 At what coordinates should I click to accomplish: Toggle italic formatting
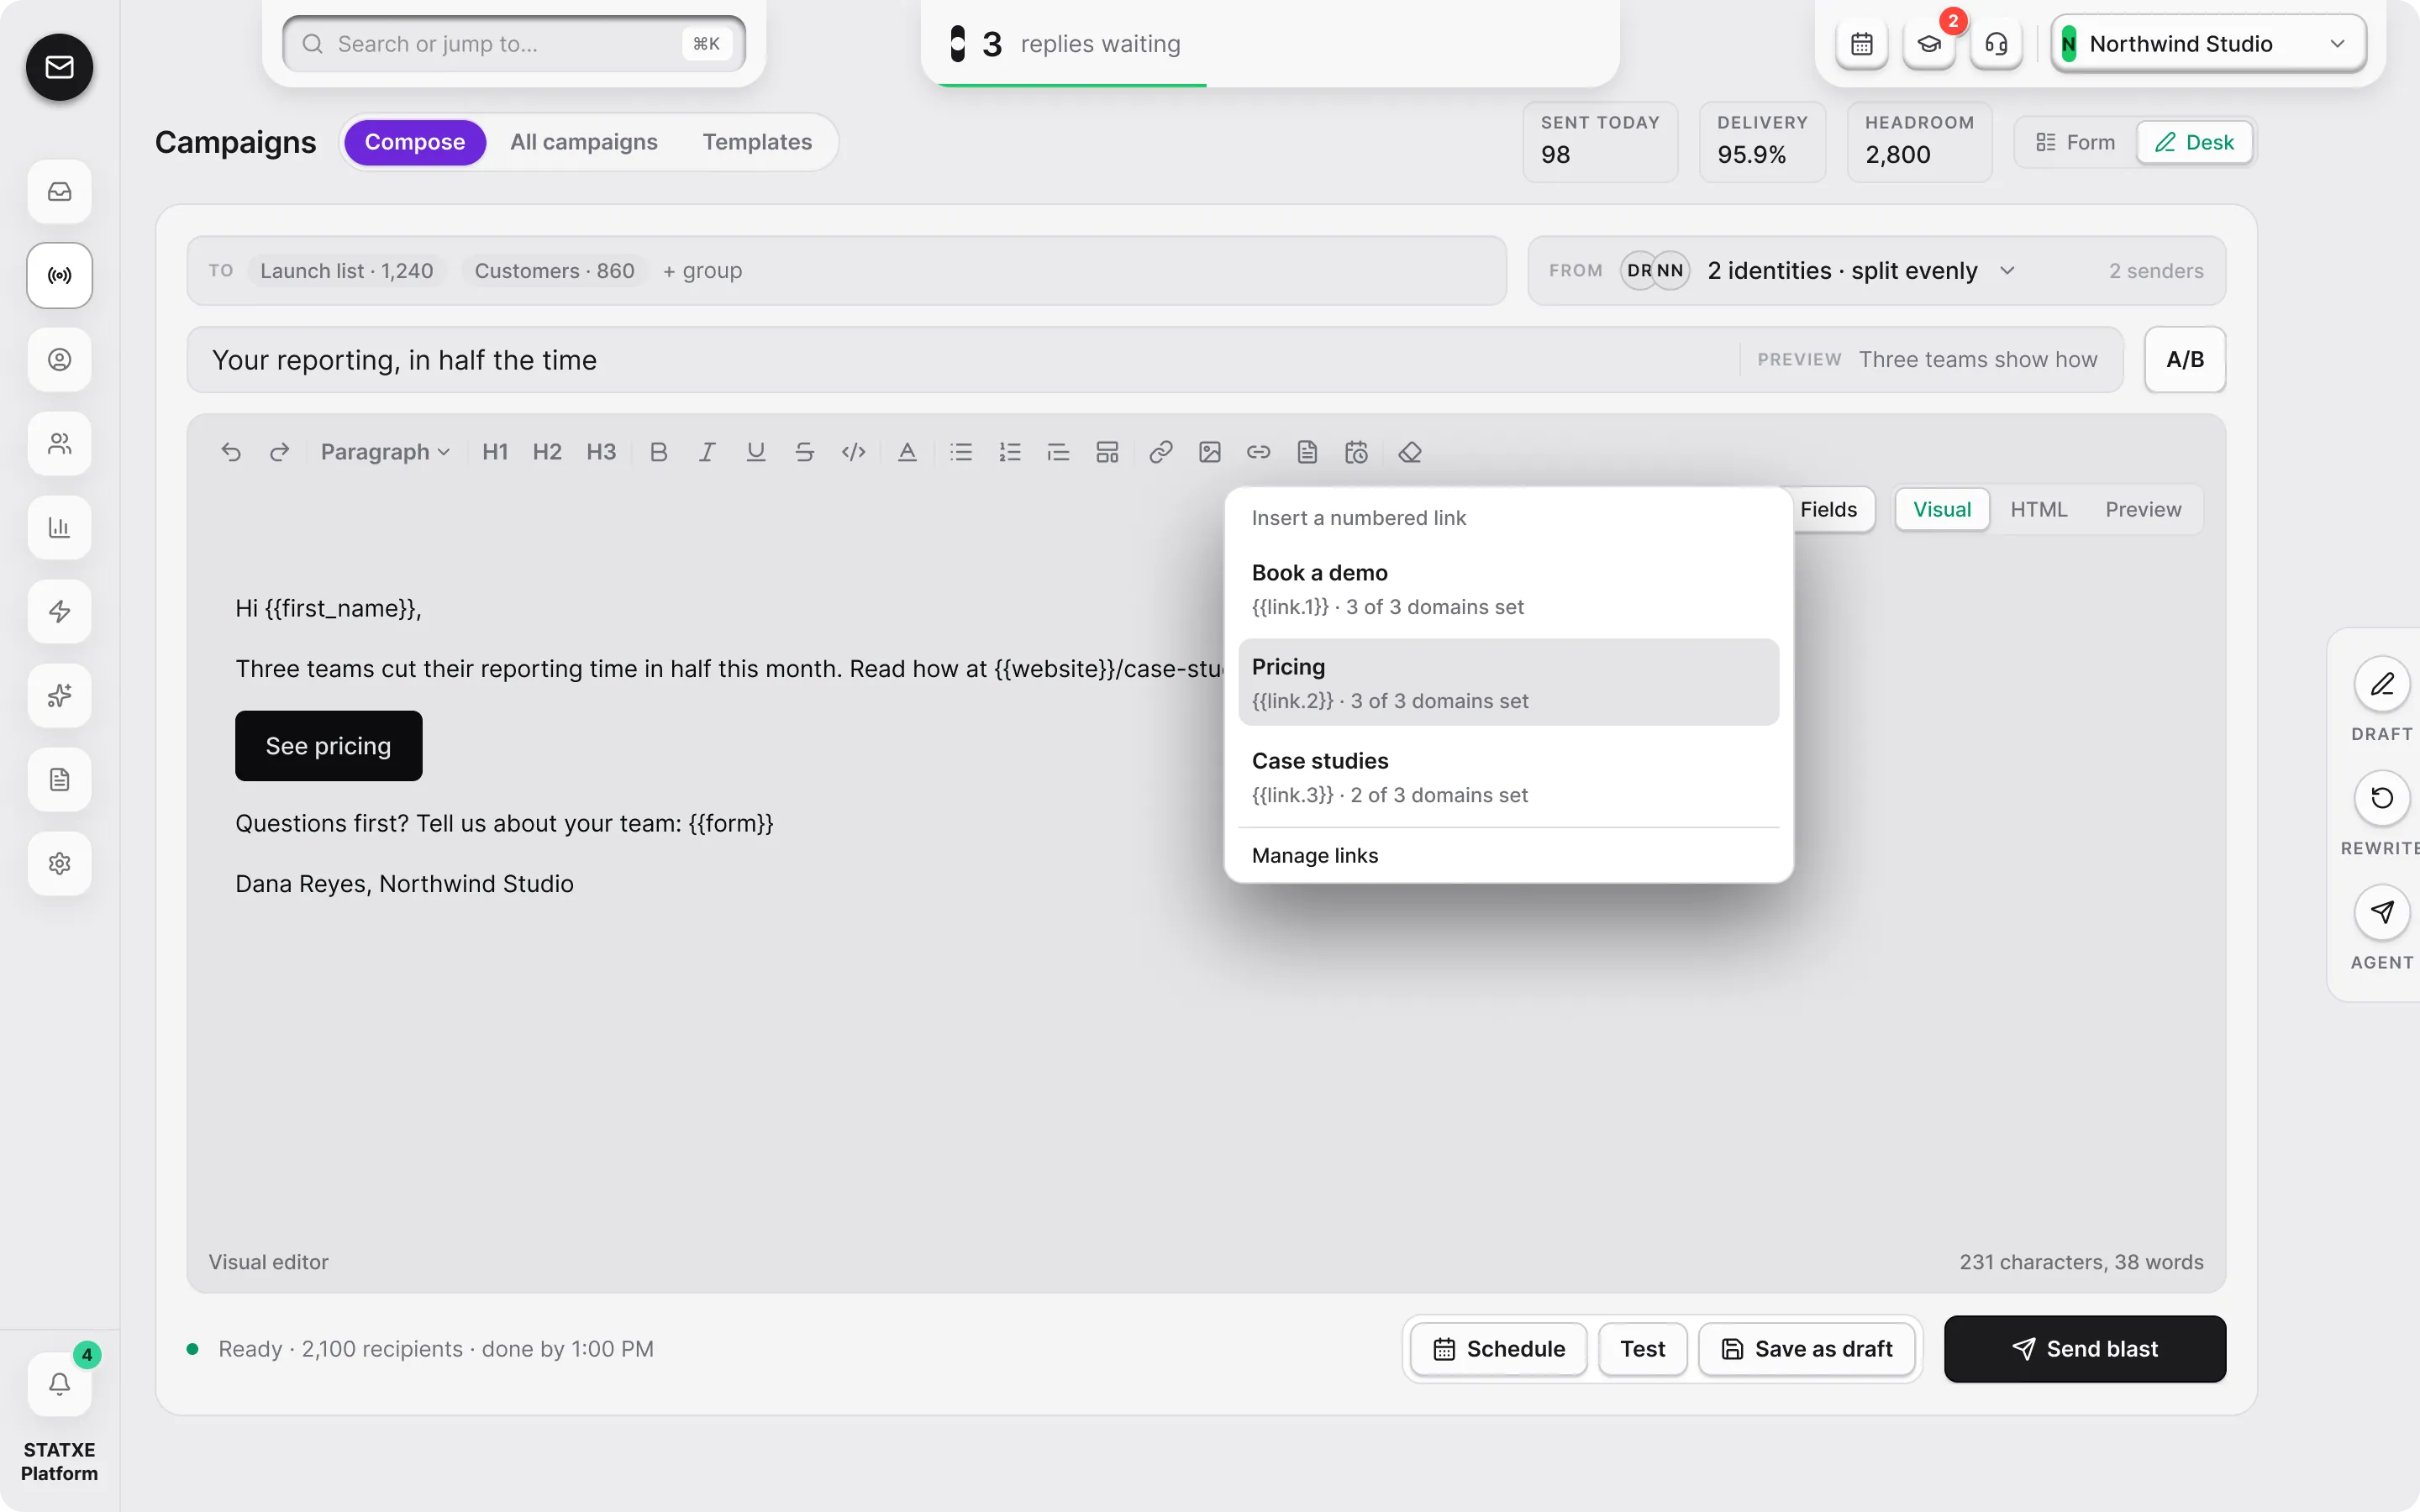[x=707, y=452]
